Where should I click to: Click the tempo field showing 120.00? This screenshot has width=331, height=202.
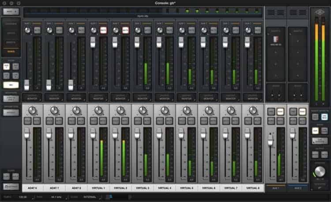coord(23,197)
